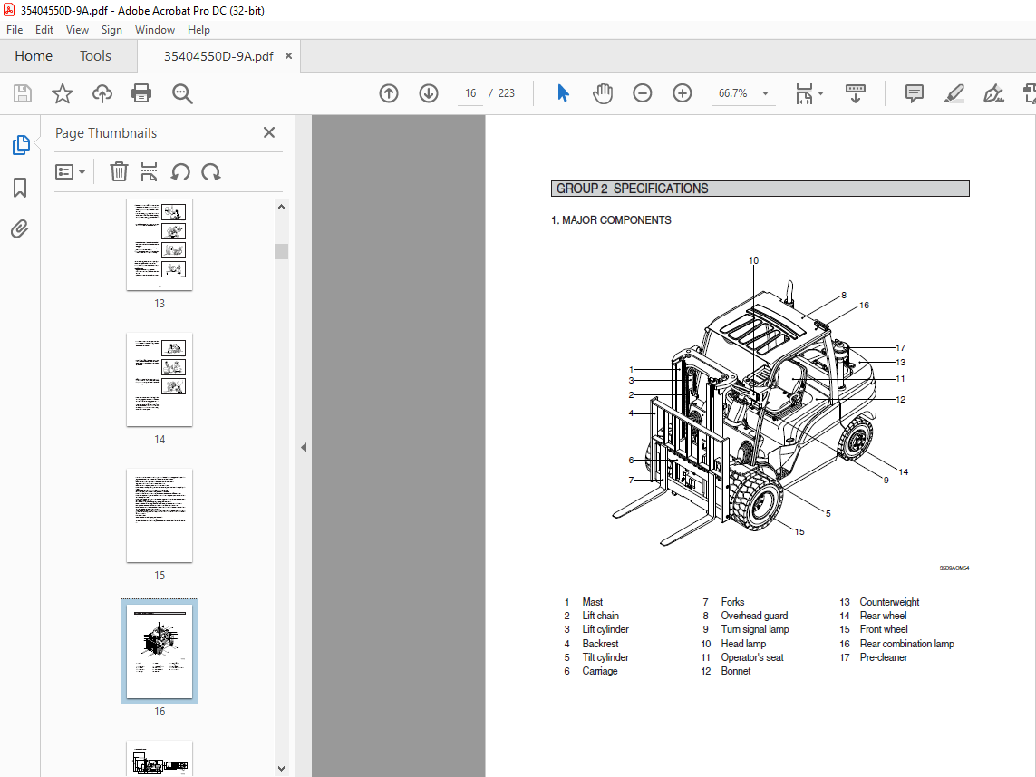Add a comment sticky note
The width and height of the screenshot is (1036, 777).
click(x=915, y=93)
